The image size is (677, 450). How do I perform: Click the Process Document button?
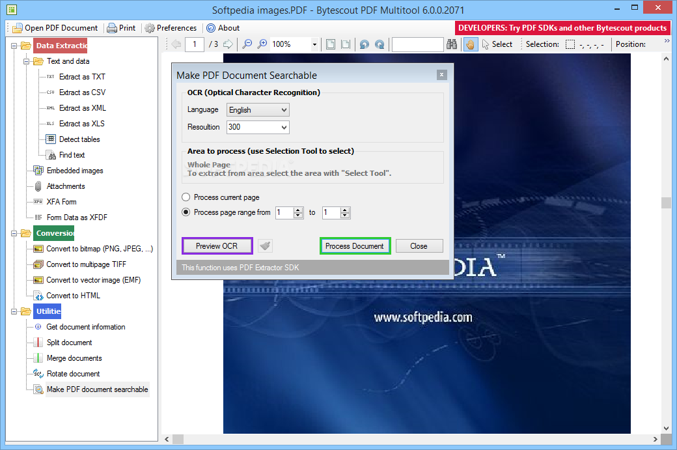(x=355, y=246)
